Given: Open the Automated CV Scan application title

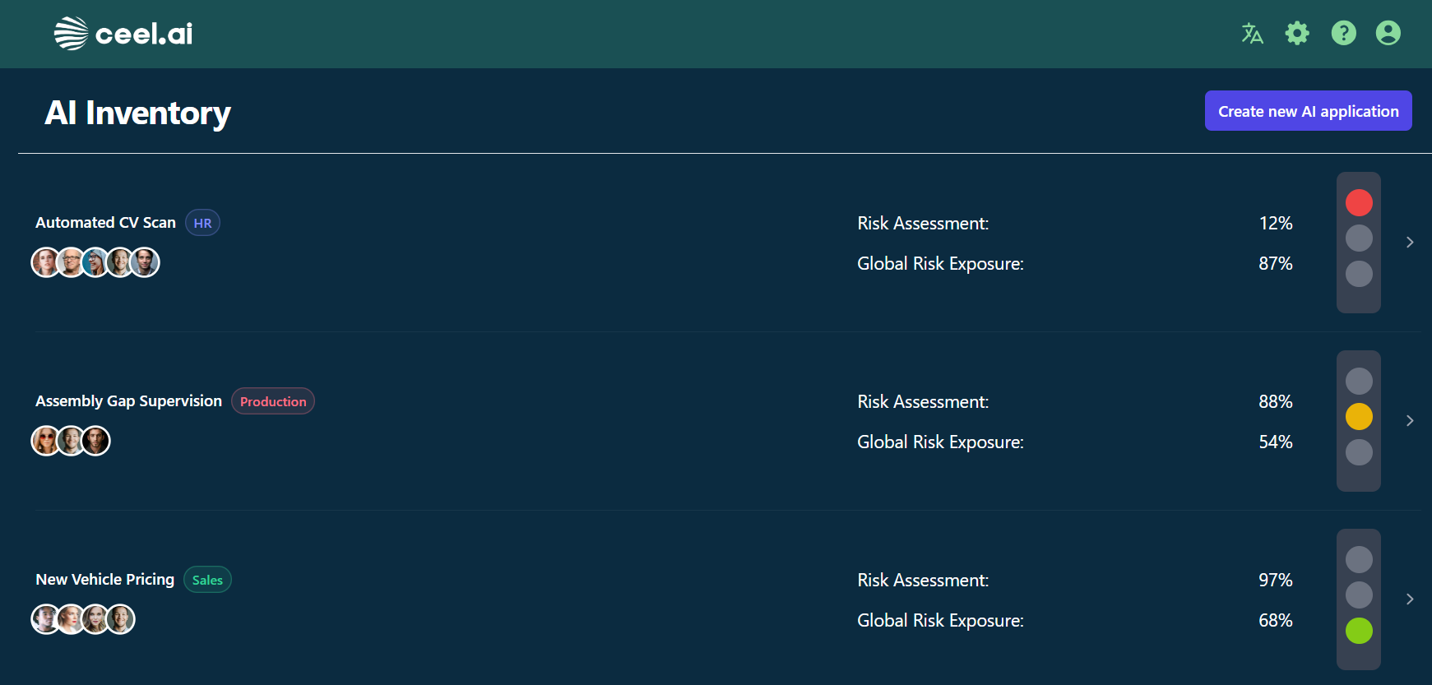Looking at the screenshot, I should (x=105, y=223).
